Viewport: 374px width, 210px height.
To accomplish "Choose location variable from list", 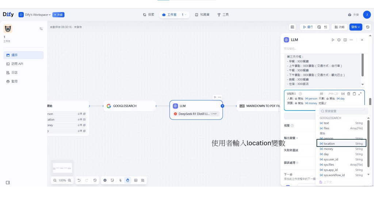I will (341, 144).
